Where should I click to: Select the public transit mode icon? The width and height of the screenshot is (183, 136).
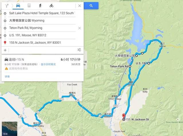29,6
